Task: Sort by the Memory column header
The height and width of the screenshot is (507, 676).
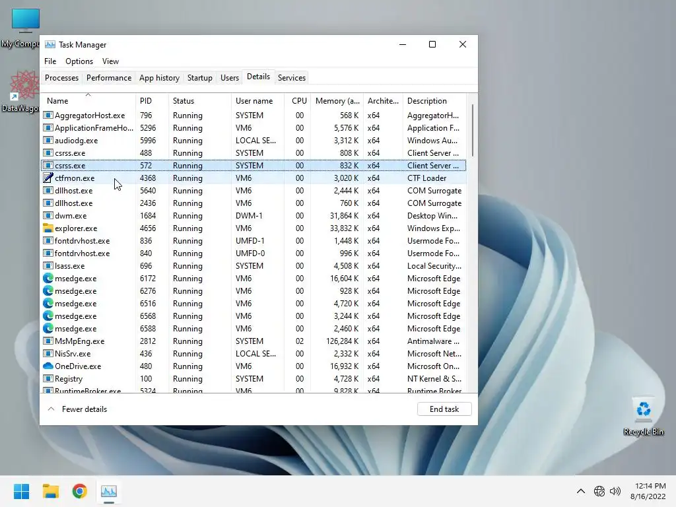Action: (337, 101)
